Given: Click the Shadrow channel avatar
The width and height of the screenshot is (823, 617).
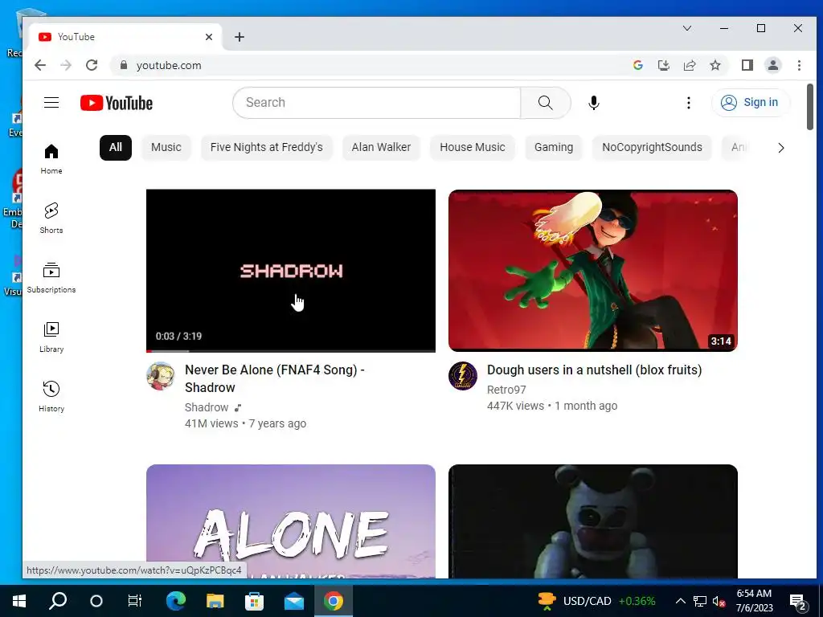Looking at the screenshot, I should coord(161,376).
